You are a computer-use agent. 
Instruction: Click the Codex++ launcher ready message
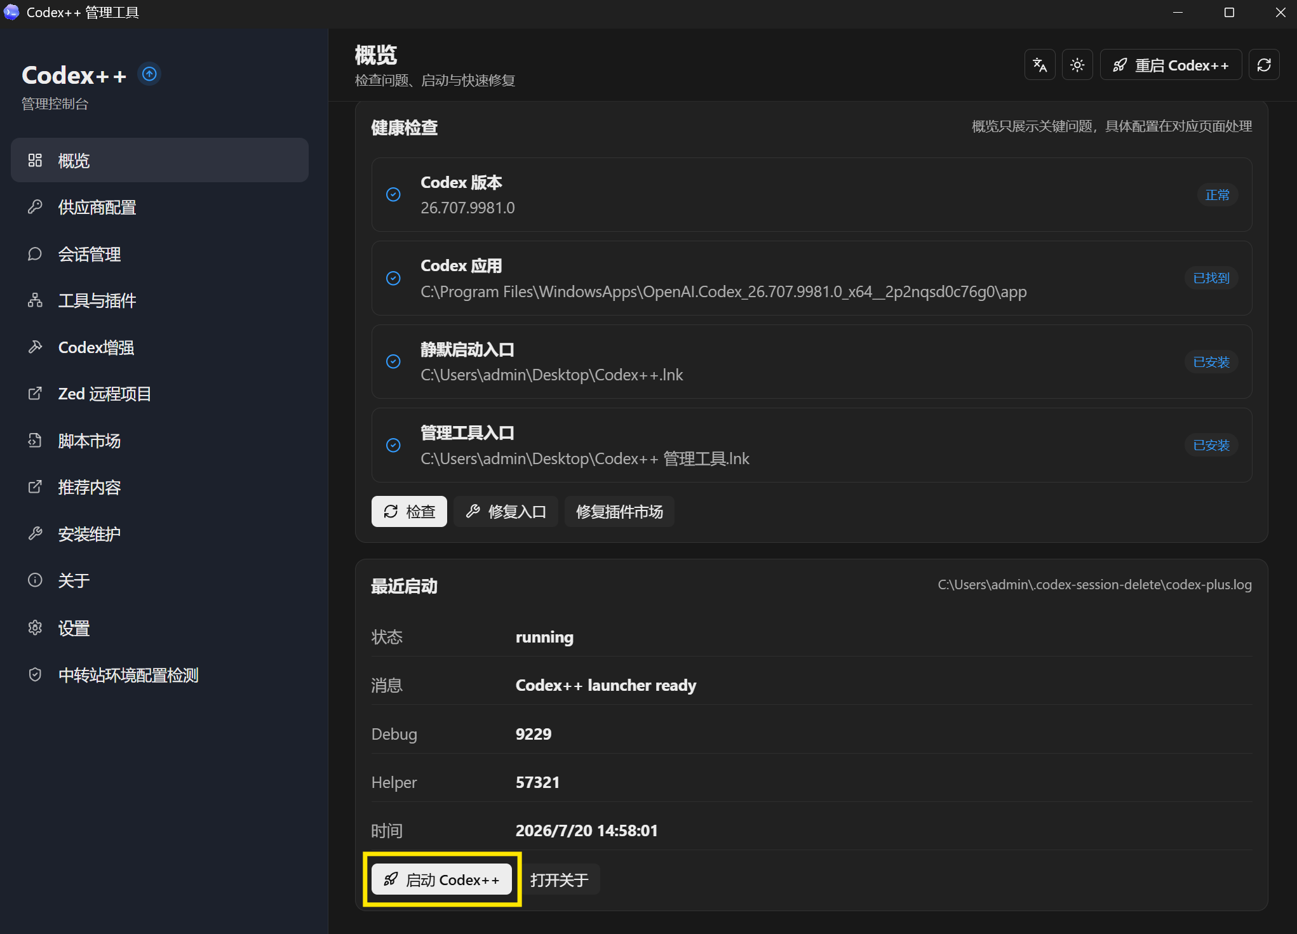(605, 685)
